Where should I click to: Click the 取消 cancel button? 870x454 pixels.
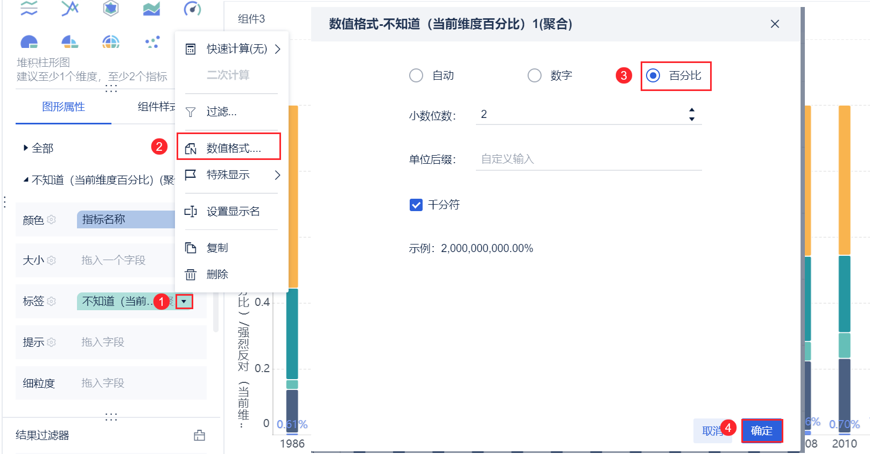(713, 431)
